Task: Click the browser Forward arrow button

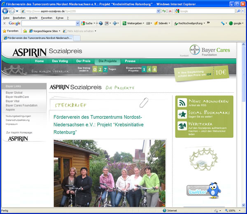Action: tap(12, 11)
